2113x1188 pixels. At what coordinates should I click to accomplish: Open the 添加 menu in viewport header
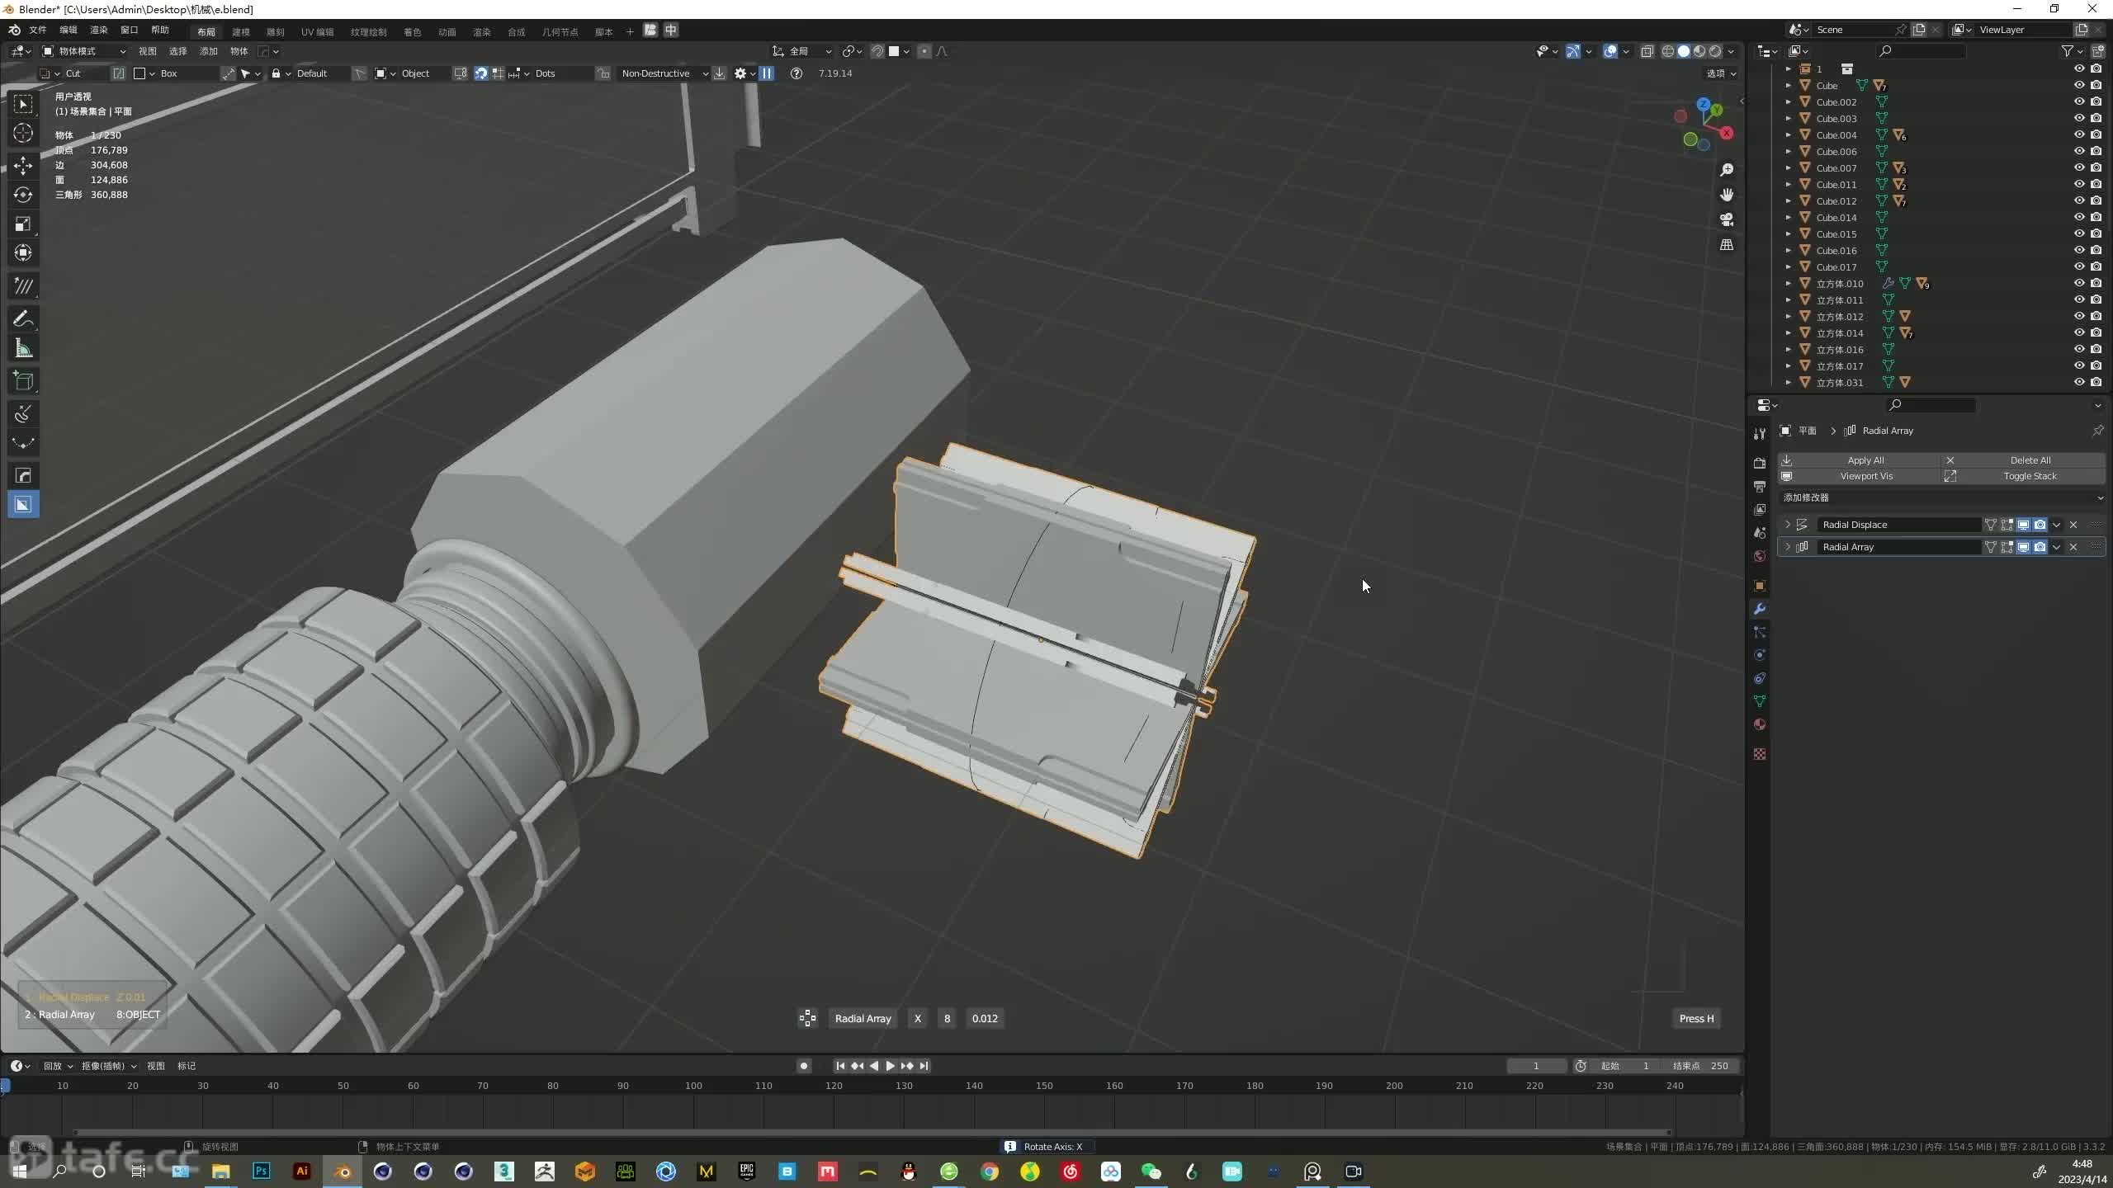[209, 51]
